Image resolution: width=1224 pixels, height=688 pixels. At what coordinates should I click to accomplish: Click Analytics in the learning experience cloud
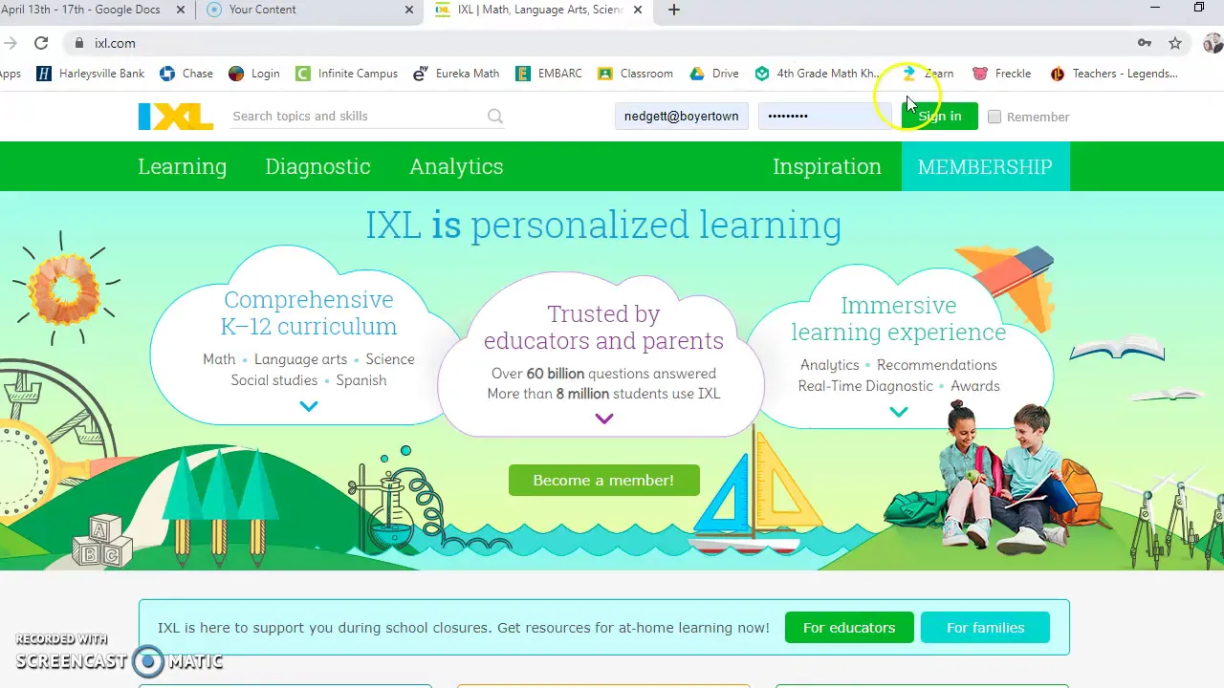pos(830,365)
